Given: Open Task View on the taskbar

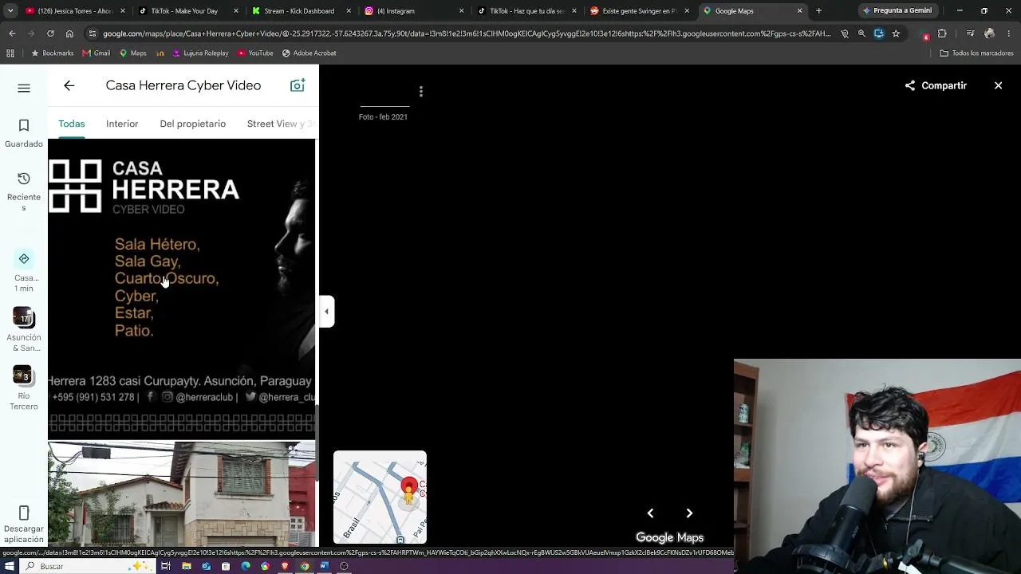Looking at the screenshot, I should click(x=166, y=566).
